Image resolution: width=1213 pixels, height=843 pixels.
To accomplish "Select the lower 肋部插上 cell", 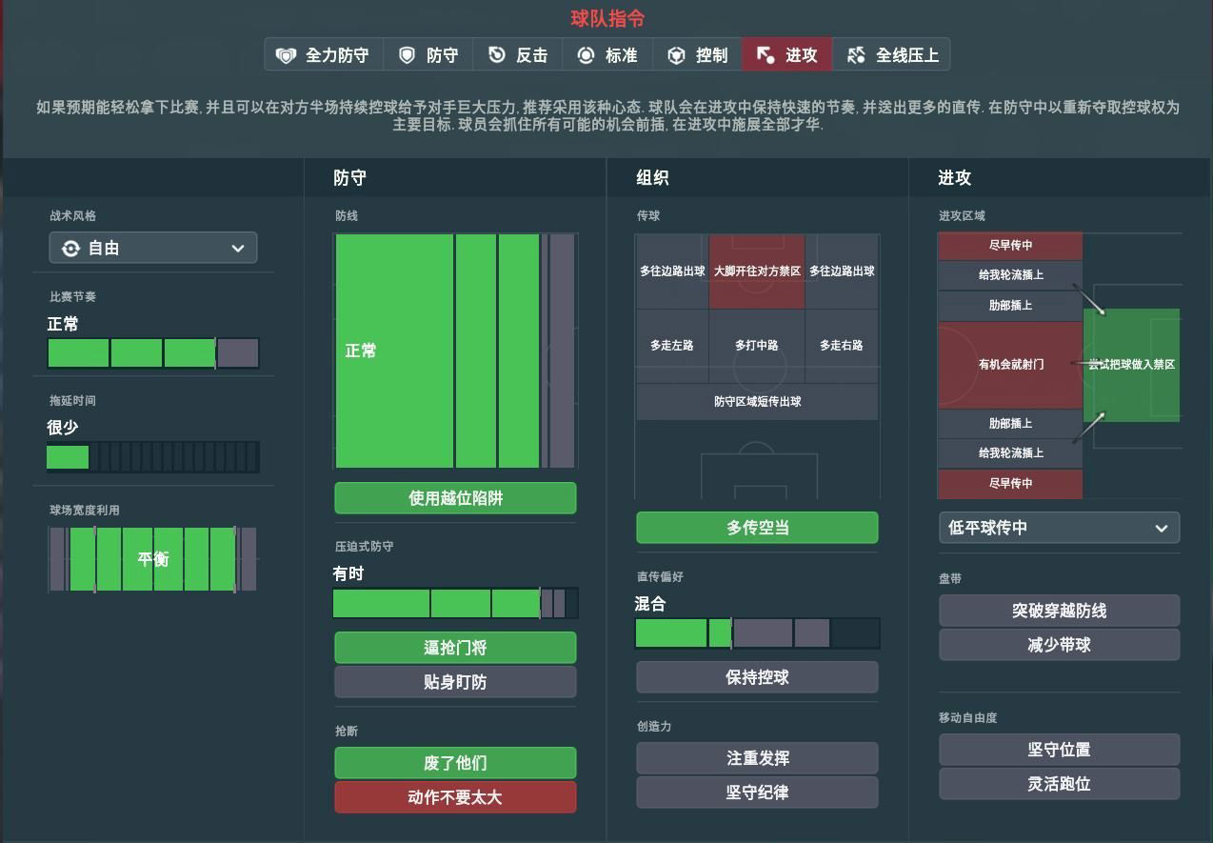I will [x=1010, y=424].
